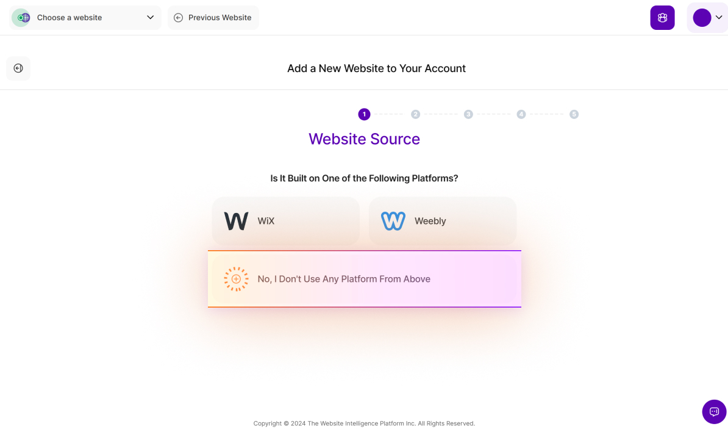
Task: Click the Wix logo icon
Action: pos(236,221)
